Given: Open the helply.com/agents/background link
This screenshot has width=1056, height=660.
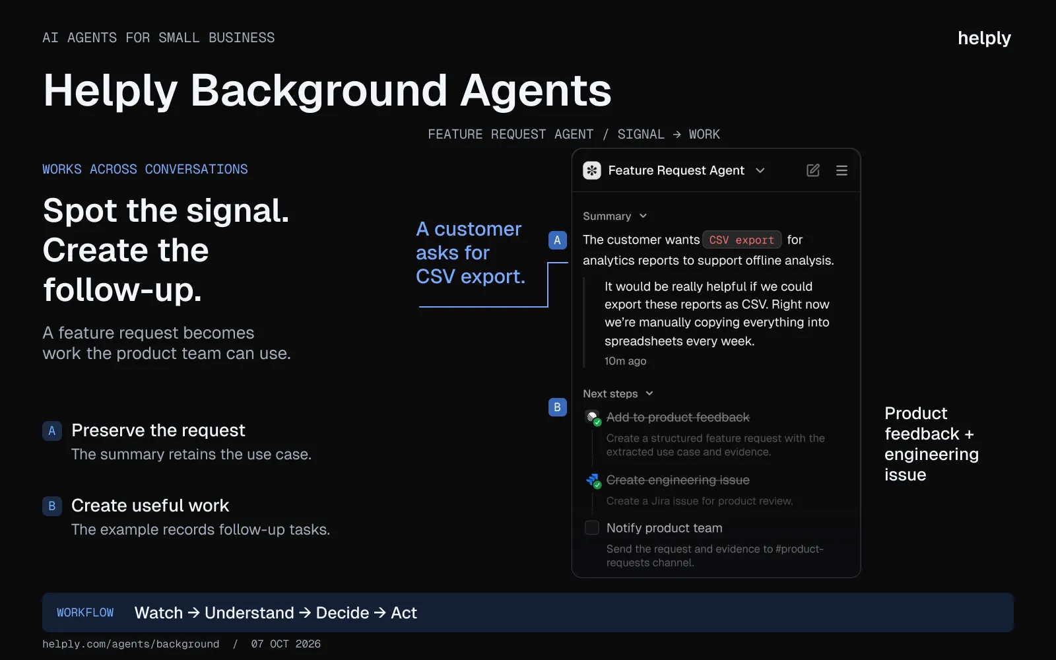Looking at the screenshot, I should pos(131,644).
